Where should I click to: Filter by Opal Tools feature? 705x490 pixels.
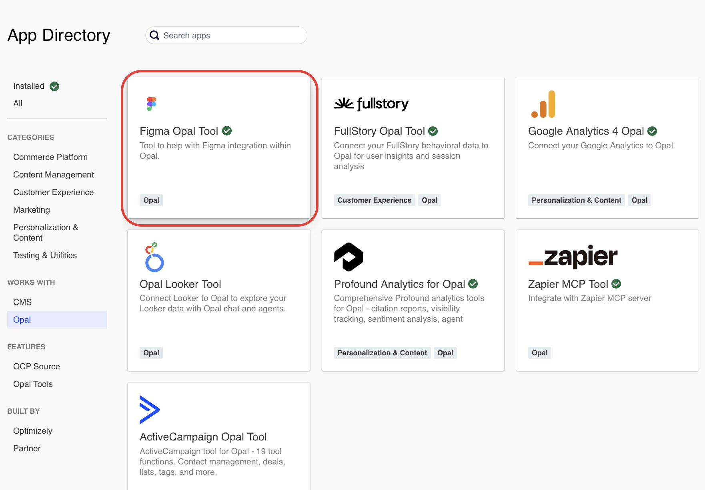(33, 384)
